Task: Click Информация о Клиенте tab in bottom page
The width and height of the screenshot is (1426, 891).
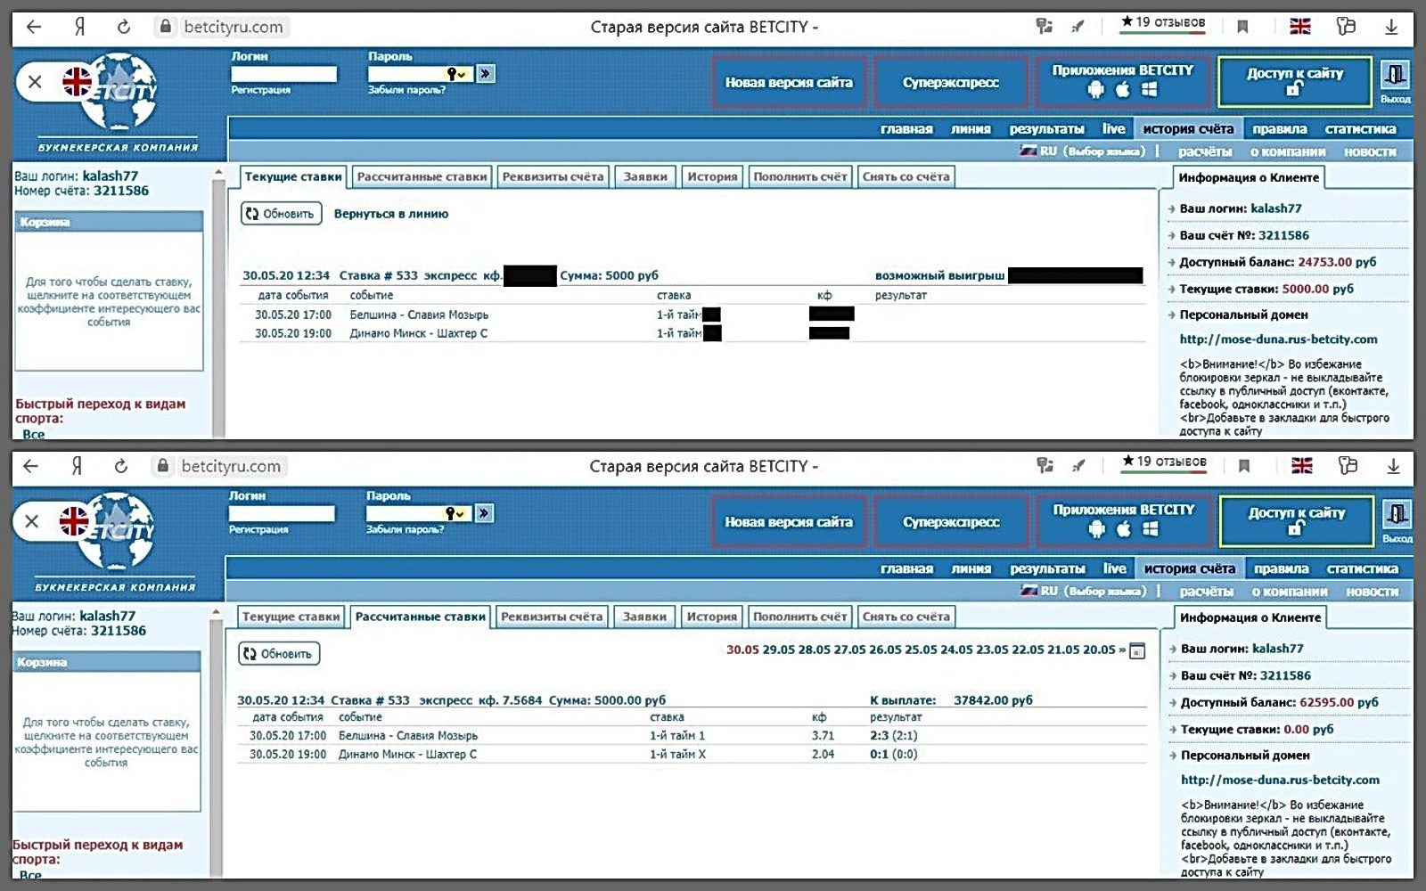Action: pos(1250,617)
